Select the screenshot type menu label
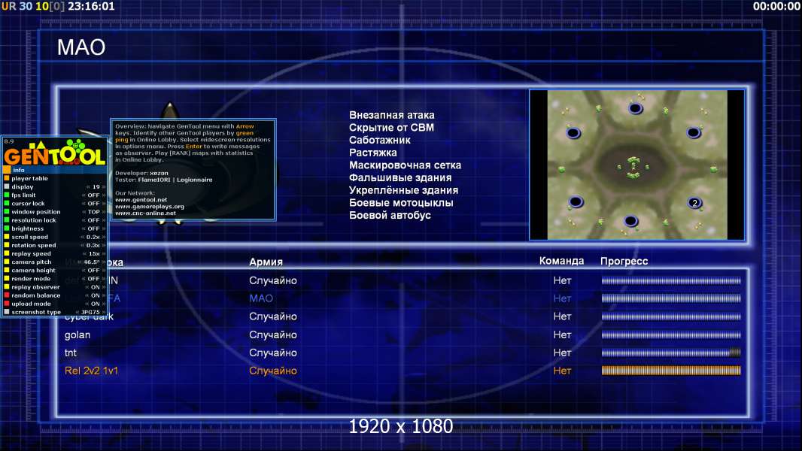 coord(36,312)
